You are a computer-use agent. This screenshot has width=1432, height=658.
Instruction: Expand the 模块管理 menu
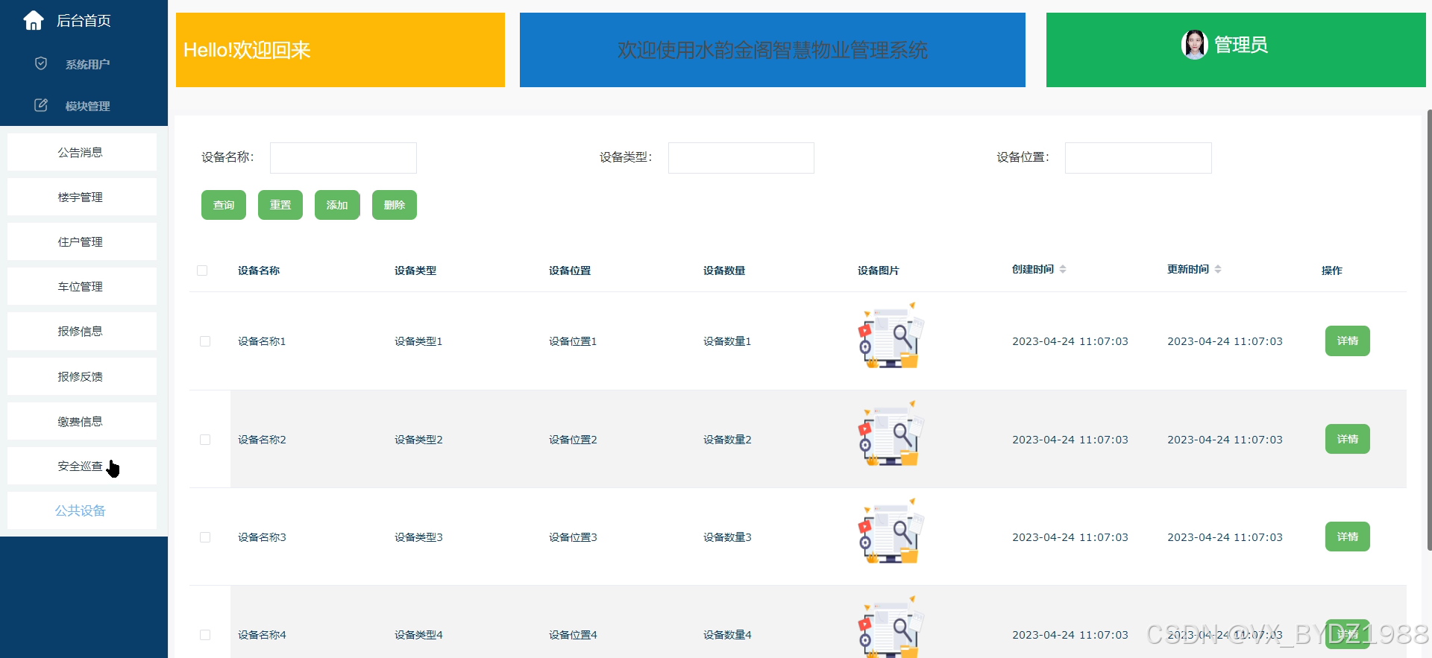[87, 106]
